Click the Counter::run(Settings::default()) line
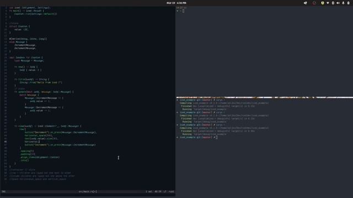 click(35, 14)
